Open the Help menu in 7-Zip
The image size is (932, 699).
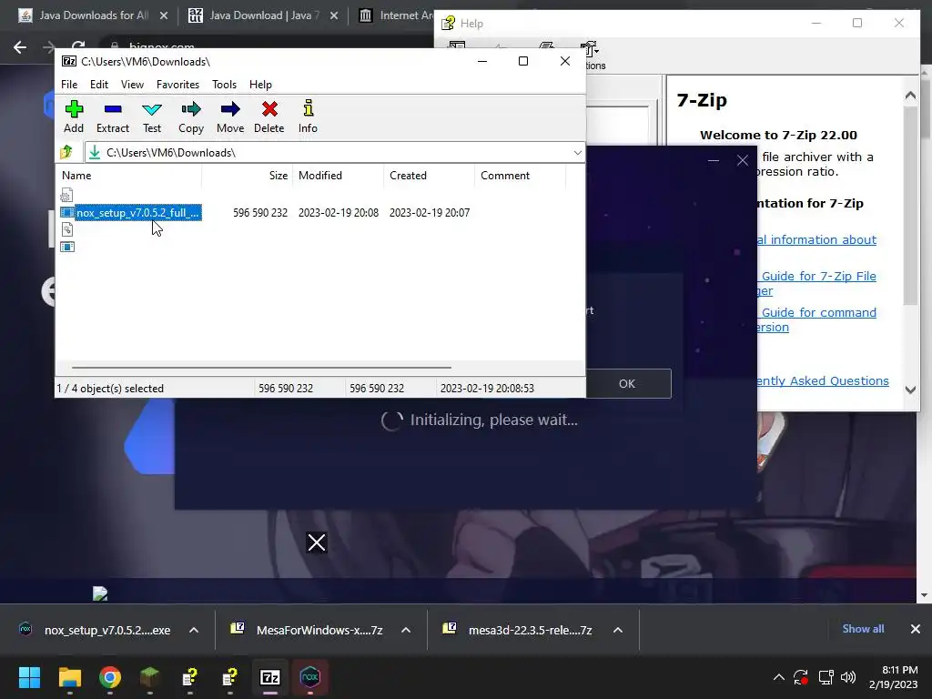(x=260, y=85)
